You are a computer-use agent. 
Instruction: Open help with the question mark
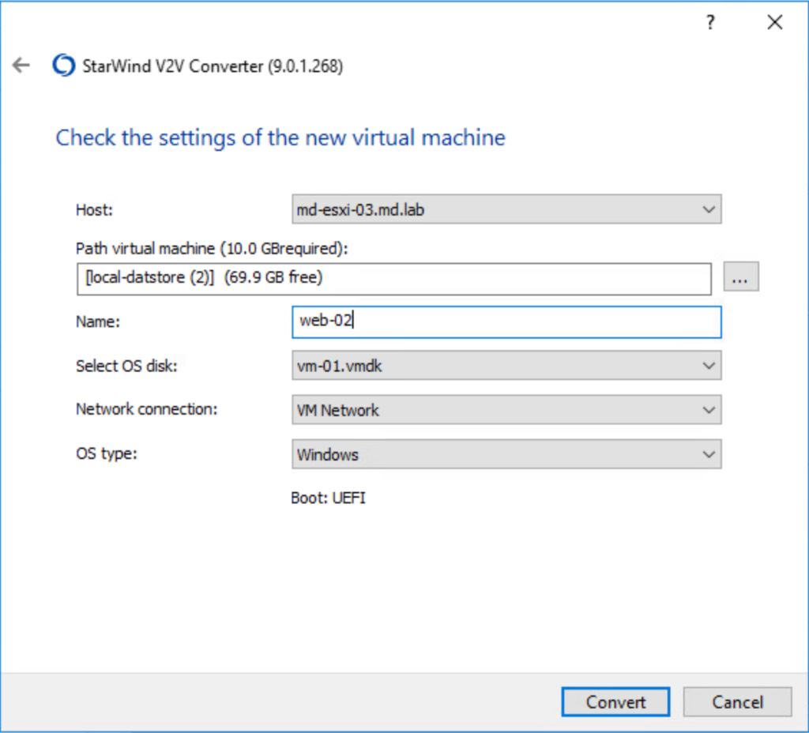click(x=710, y=22)
